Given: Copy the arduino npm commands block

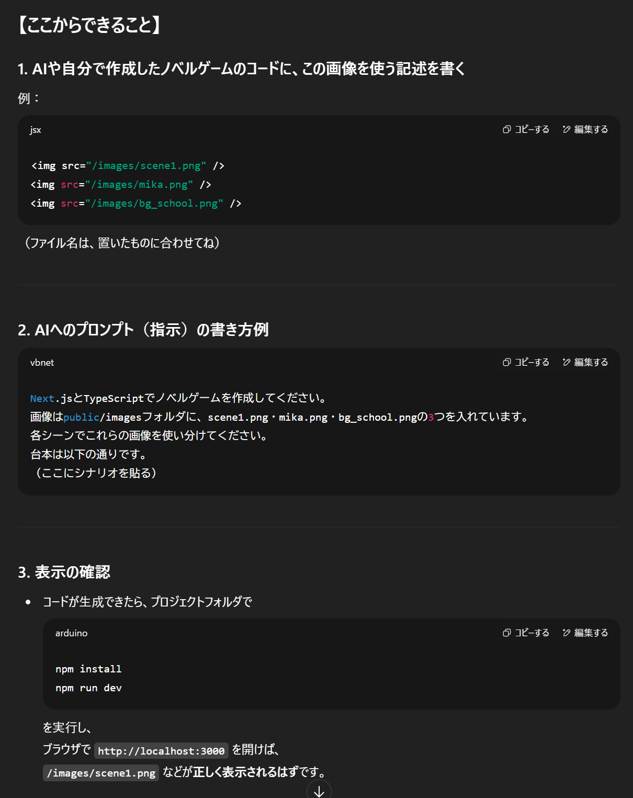Looking at the screenshot, I should click(526, 633).
